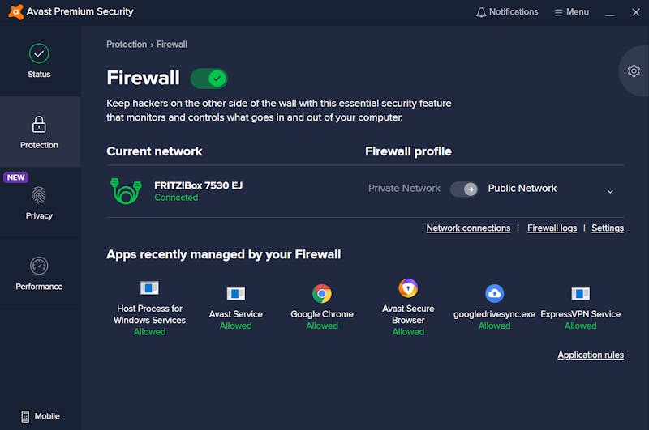Click the FRITZ!Box 7530 EJ network entry
Viewport: 649px width, 430px height.
176,191
